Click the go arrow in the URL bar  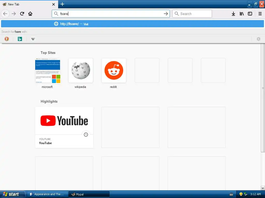(x=166, y=14)
